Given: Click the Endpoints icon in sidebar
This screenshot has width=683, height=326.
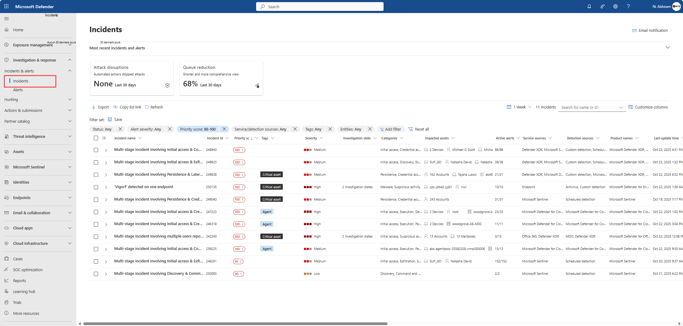Looking at the screenshot, I should click(6, 198).
